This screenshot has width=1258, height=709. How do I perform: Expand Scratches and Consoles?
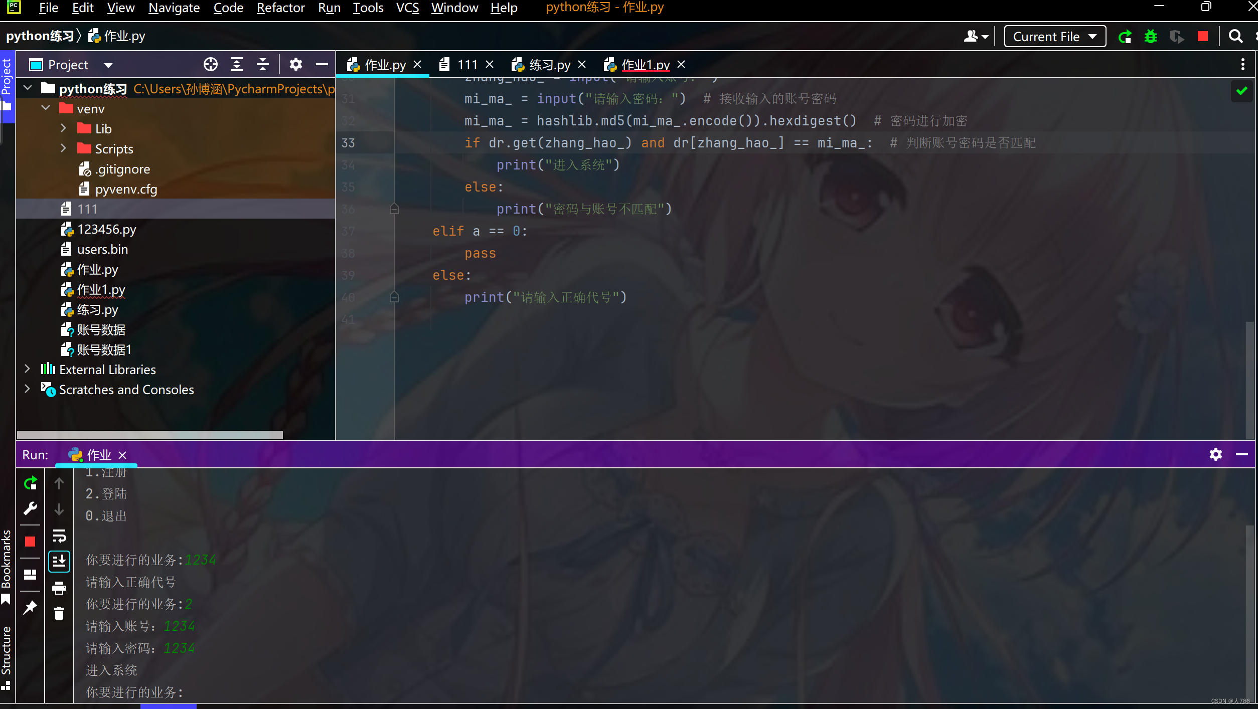point(27,389)
